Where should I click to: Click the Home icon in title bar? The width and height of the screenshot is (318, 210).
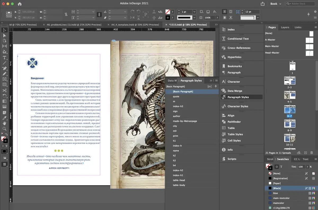tap(20, 4)
